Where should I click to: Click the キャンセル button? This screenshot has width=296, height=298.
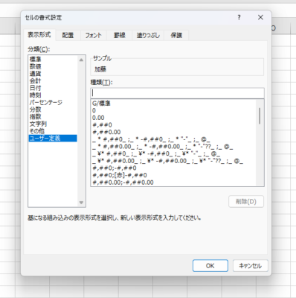click(251, 266)
